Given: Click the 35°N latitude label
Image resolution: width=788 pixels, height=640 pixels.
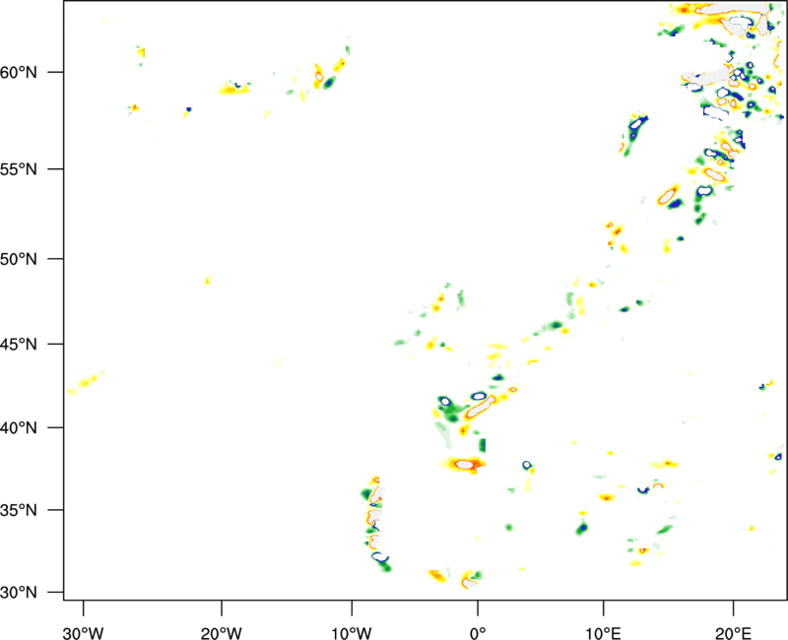Looking at the screenshot, I should (x=19, y=510).
